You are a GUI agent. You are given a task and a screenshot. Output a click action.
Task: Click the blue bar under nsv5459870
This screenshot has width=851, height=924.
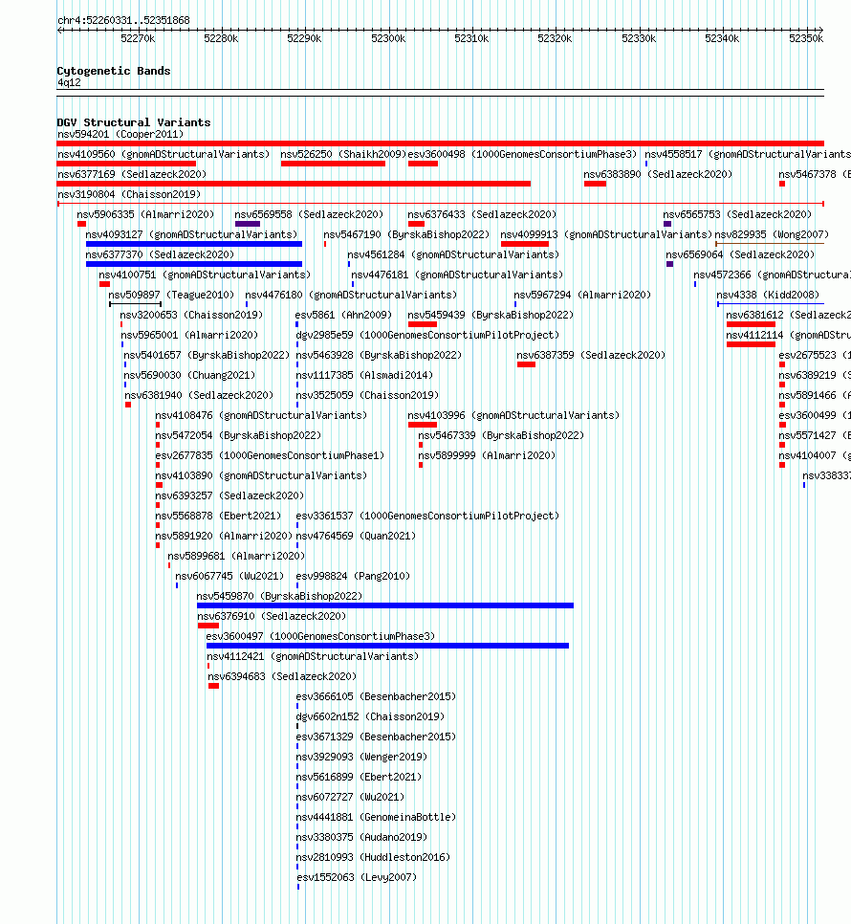coord(385,605)
